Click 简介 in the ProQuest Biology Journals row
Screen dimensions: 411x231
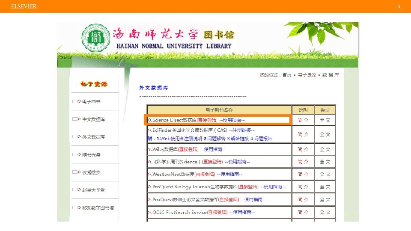(303, 187)
